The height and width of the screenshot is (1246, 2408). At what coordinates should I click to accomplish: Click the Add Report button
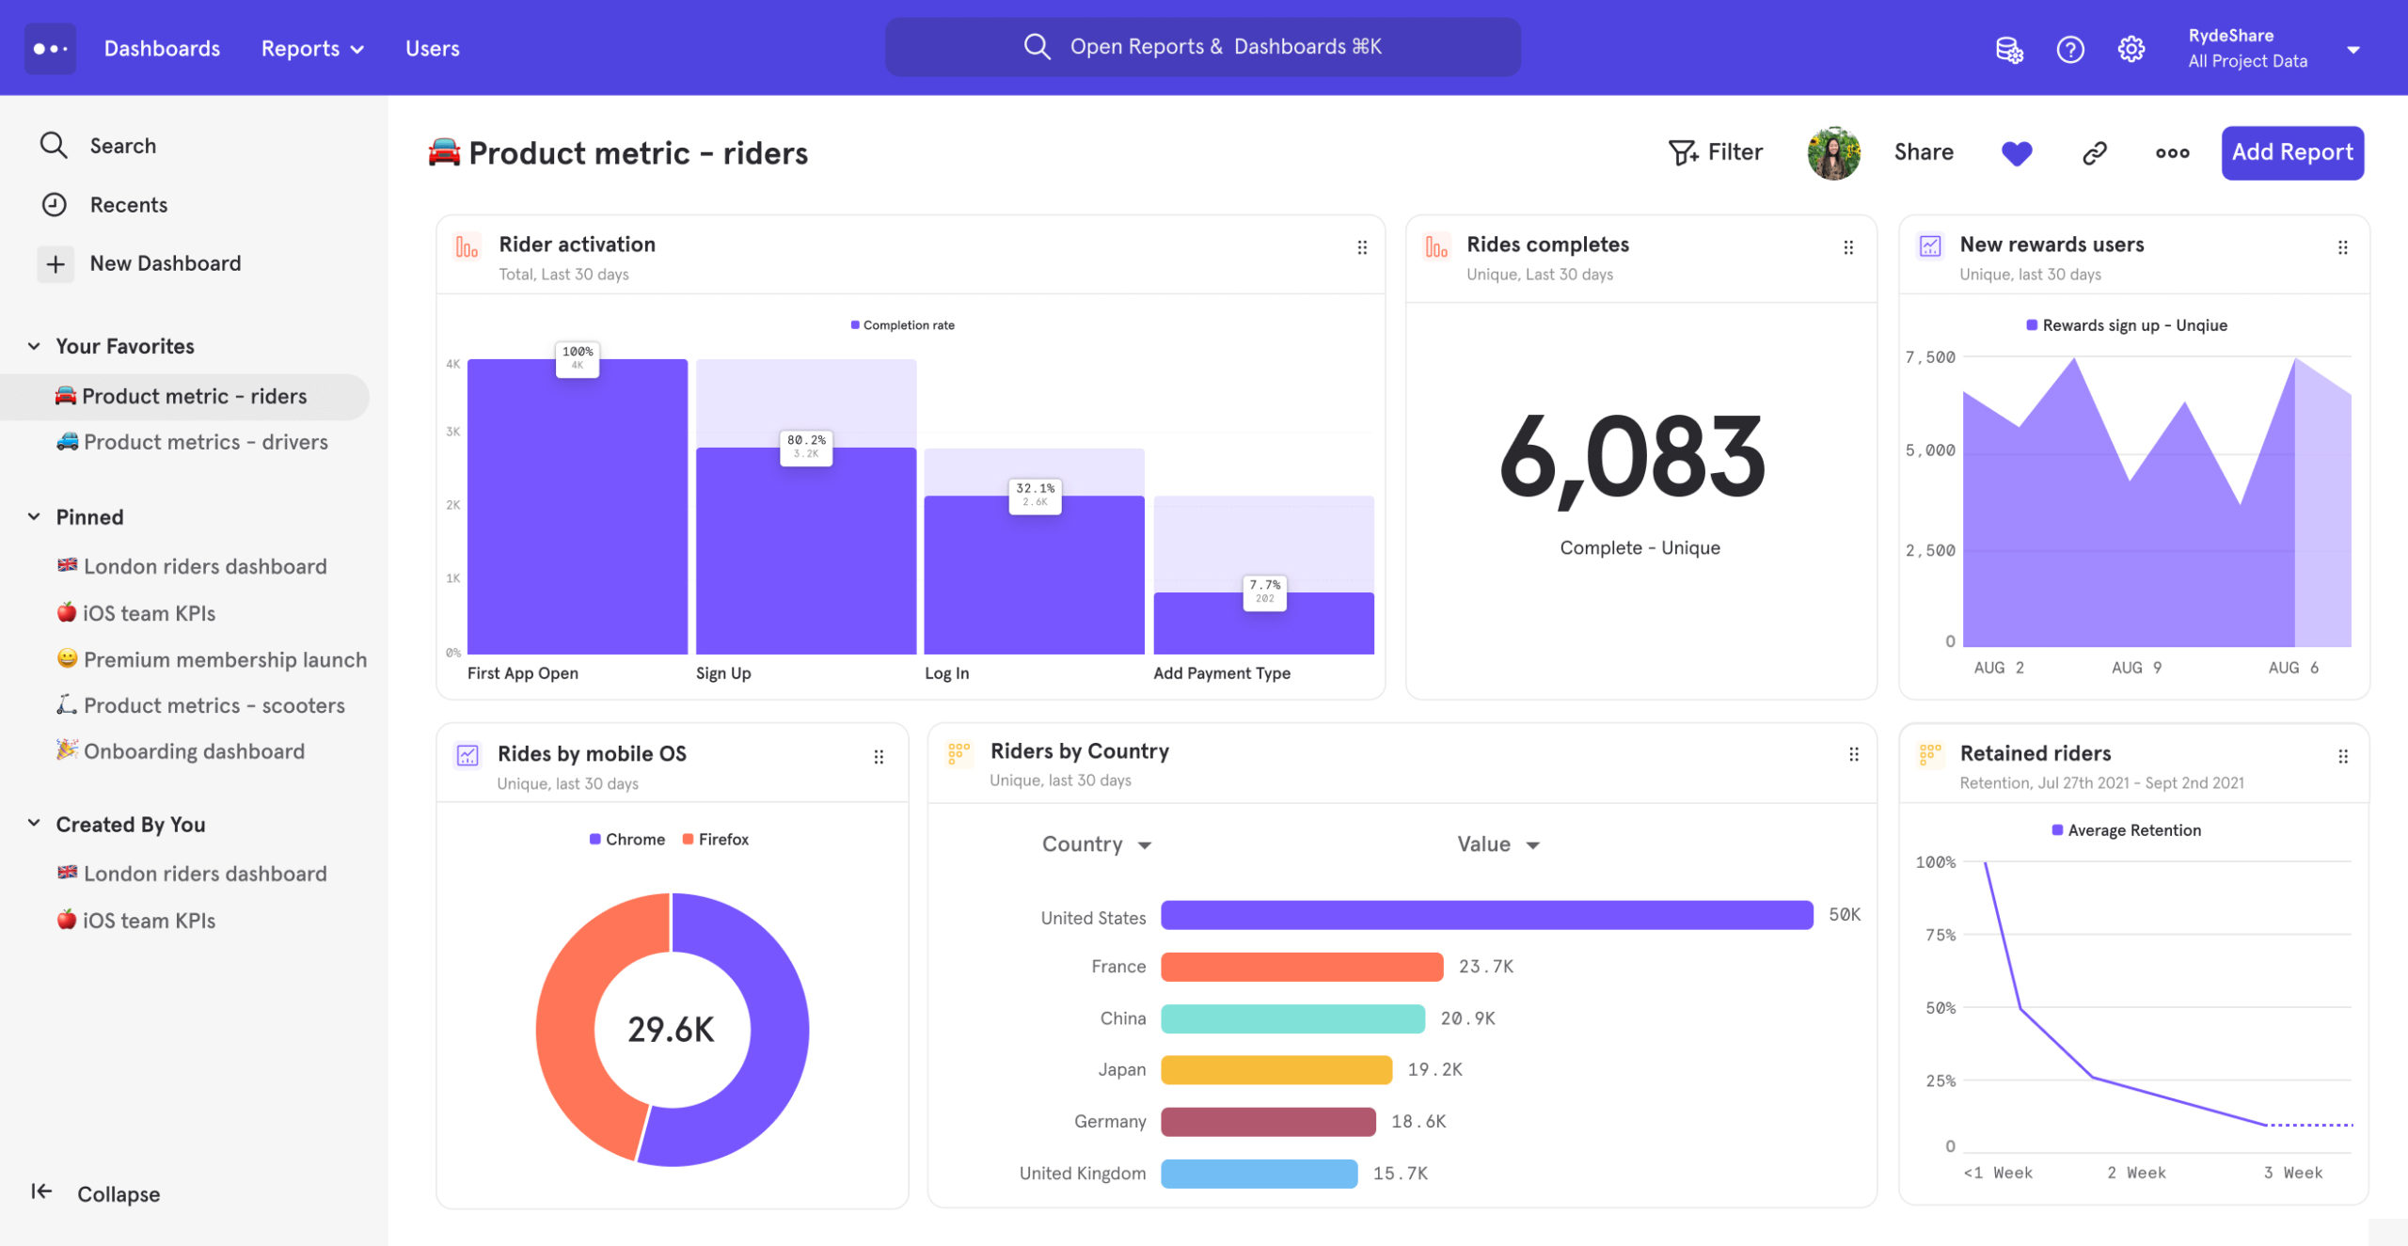pyautogui.click(x=2292, y=152)
